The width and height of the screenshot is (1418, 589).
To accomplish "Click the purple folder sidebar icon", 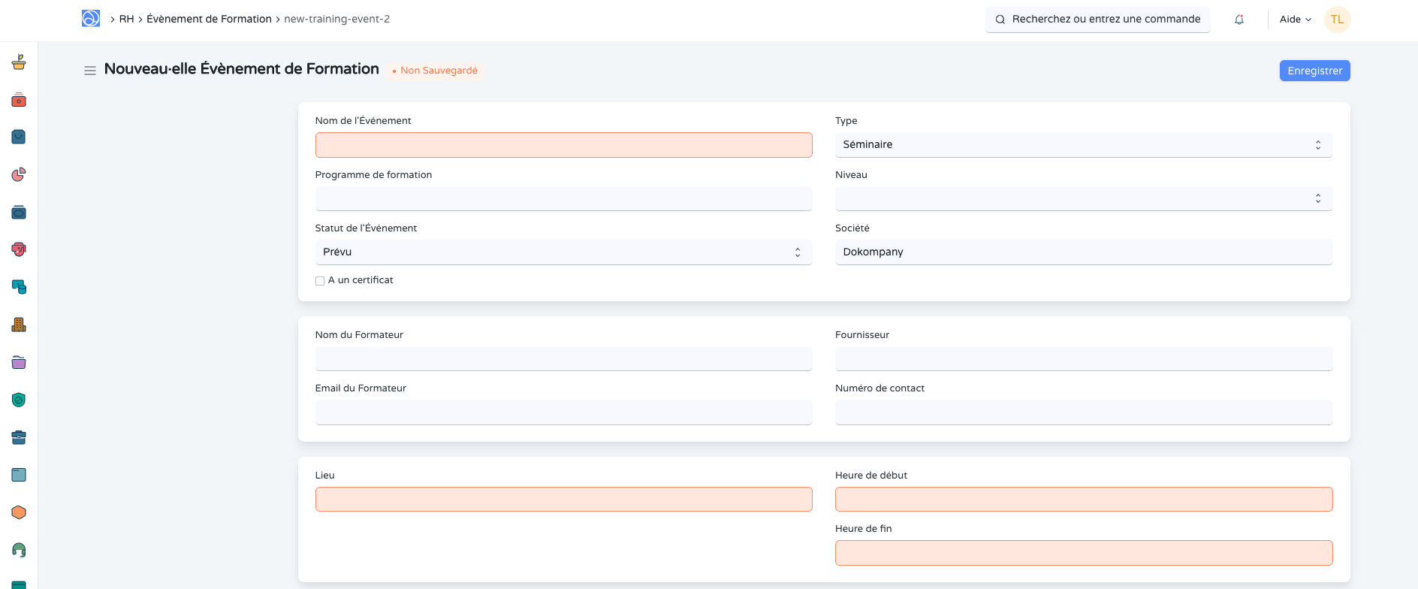I will click(19, 362).
